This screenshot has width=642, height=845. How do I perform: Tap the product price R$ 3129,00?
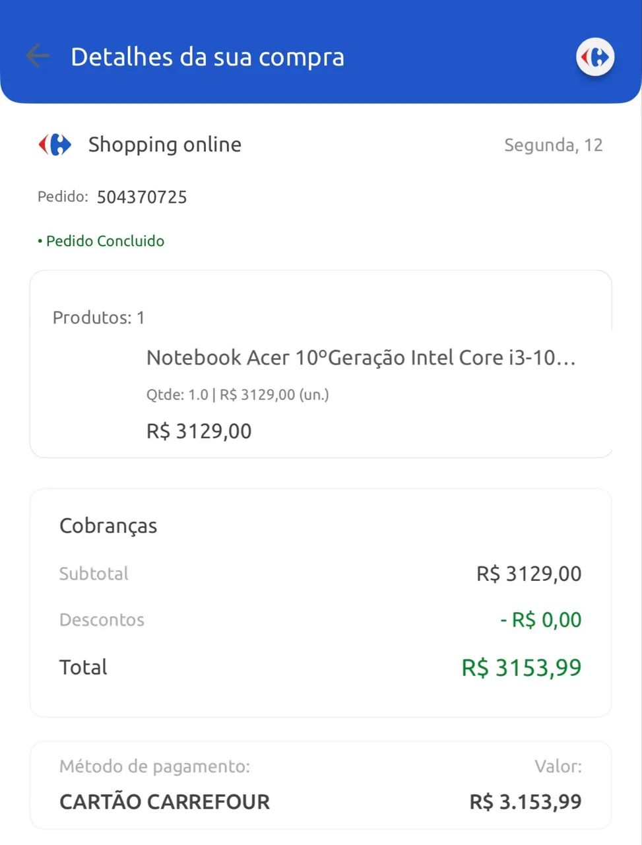198,430
